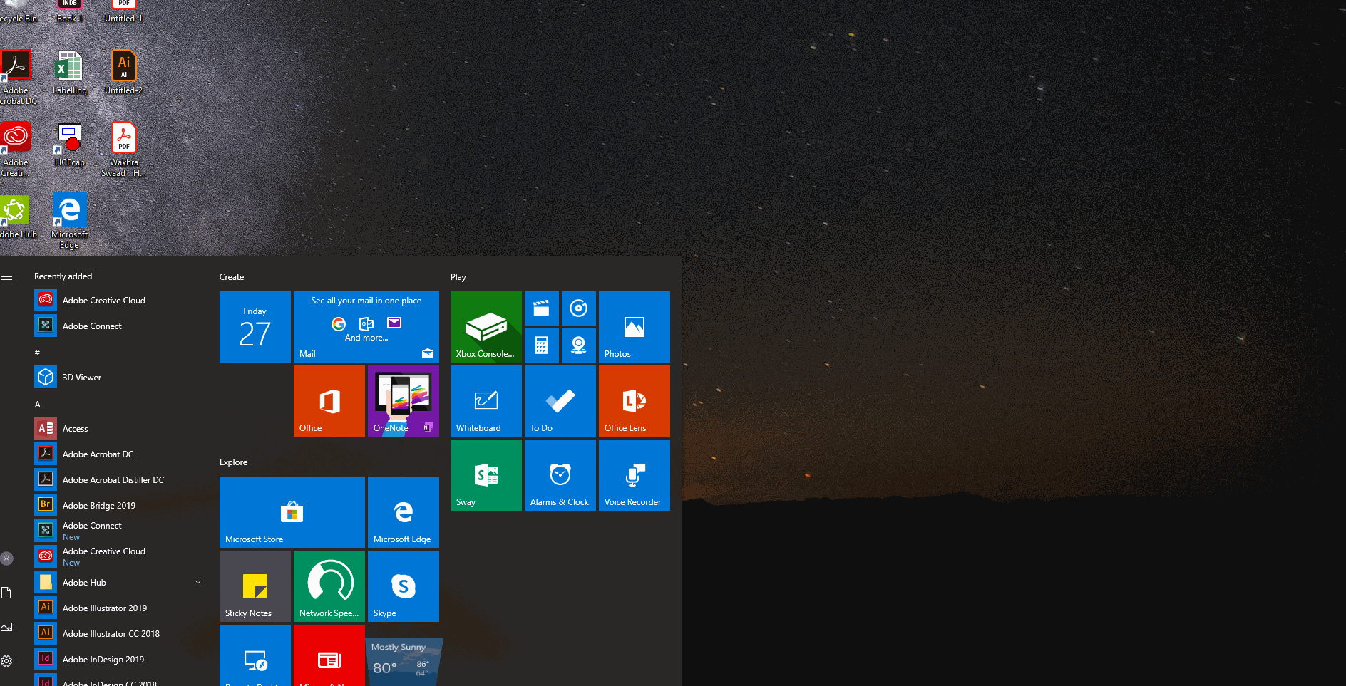Image resolution: width=1346 pixels, height=686 pixels.
Task: Open Pictures from the Start sidebar
Action: [x=6, y=627]
